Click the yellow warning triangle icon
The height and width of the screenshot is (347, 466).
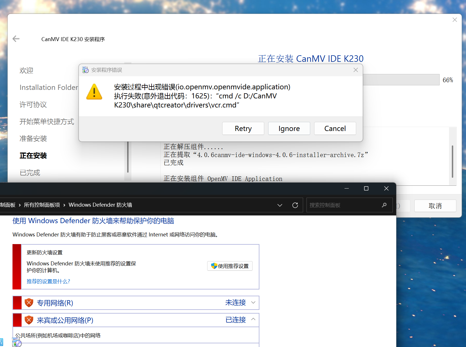point(94,92)
